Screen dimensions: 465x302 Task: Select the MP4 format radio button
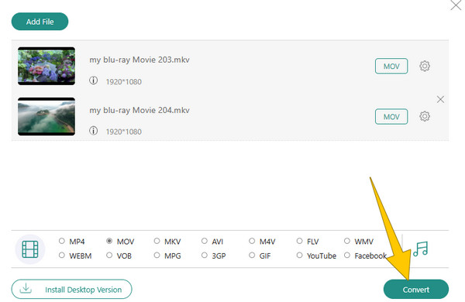[62, 241]
